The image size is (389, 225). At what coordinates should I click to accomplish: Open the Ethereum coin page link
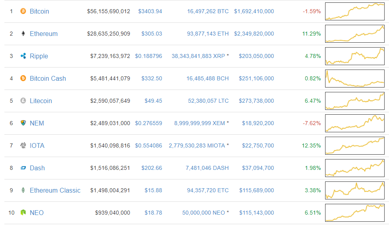coord(44,34)
